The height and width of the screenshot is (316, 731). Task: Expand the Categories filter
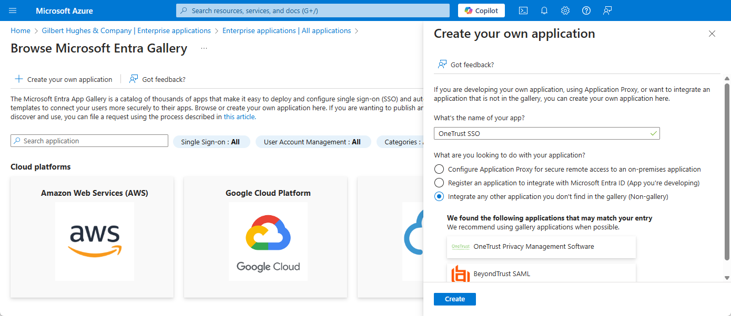click(x=401, y=142)
